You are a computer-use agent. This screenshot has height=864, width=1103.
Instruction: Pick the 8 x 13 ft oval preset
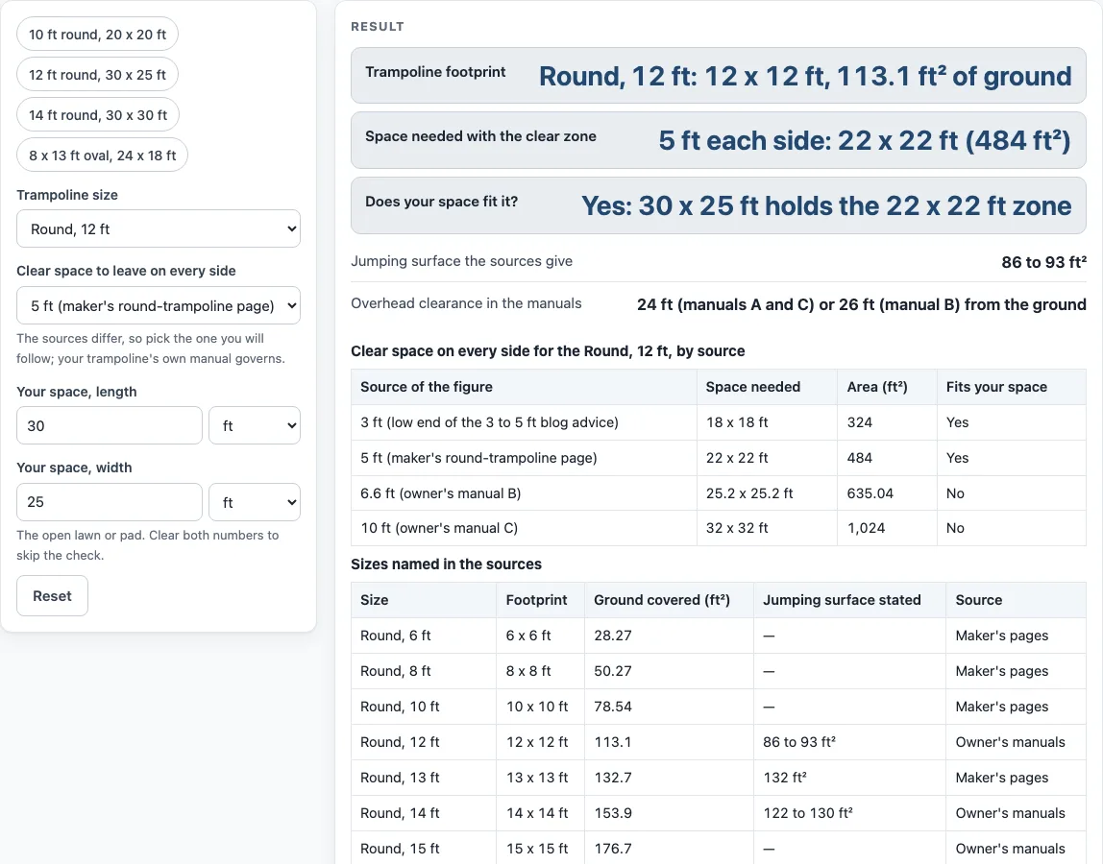(x=102, y=156)
